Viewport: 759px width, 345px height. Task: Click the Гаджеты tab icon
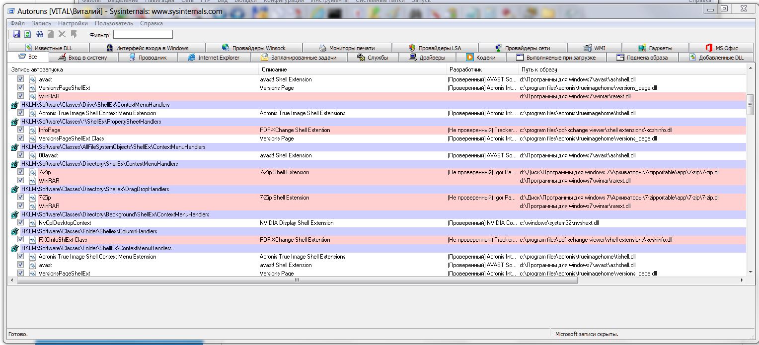(x=642, y=48)
